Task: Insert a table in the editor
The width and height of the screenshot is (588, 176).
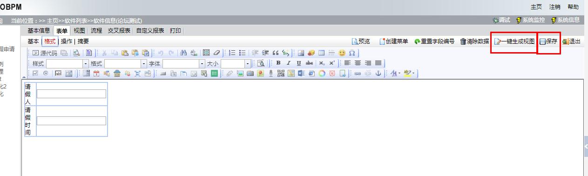Action: [321, 53]
